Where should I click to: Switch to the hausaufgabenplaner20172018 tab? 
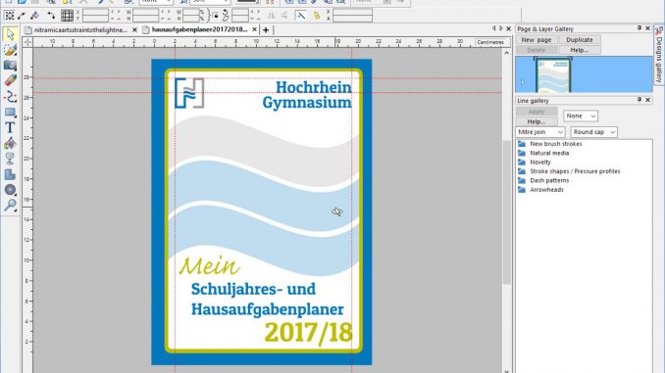[199, 29]
